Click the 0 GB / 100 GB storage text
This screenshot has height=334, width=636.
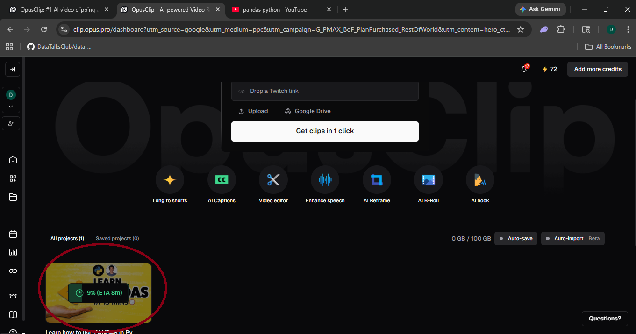click(471, 239)
